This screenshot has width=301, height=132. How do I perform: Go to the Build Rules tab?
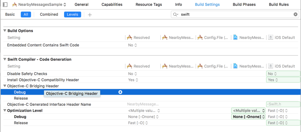(x=279, y=5)
